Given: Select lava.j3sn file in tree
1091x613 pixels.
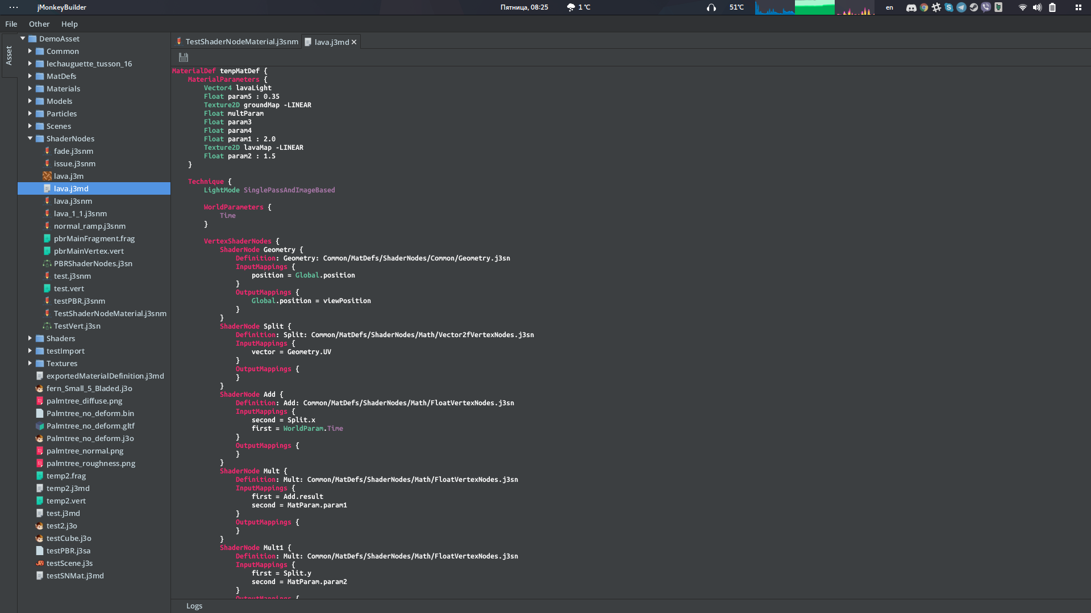Looking at the screenshot, I should pos(73,200).
